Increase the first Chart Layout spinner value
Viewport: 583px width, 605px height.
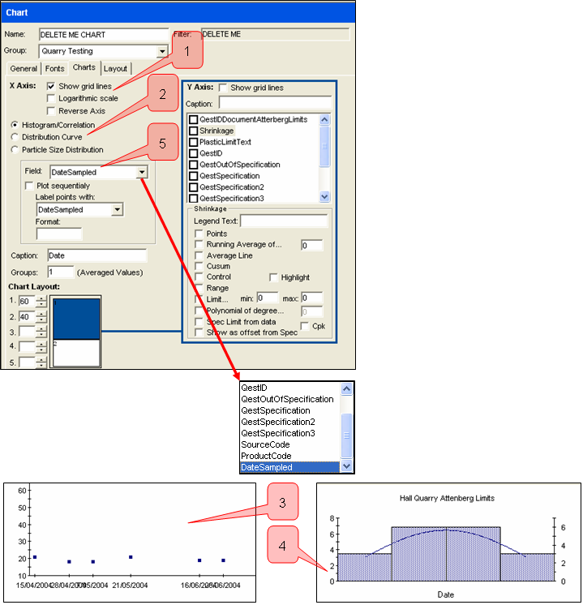(x=41, y=298)
